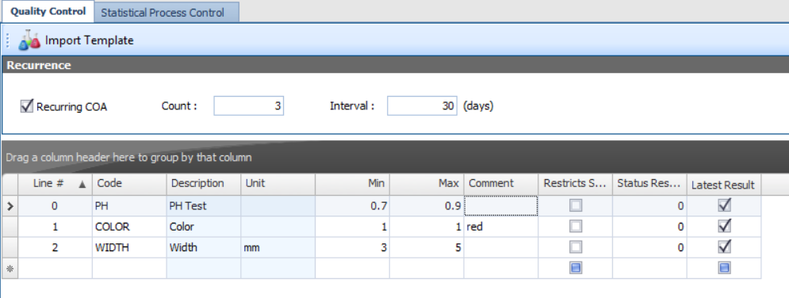
Task: Click the Latest Result column header
Action: point(724,185)
